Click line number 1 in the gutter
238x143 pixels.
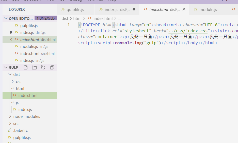[x=69, y=25]
